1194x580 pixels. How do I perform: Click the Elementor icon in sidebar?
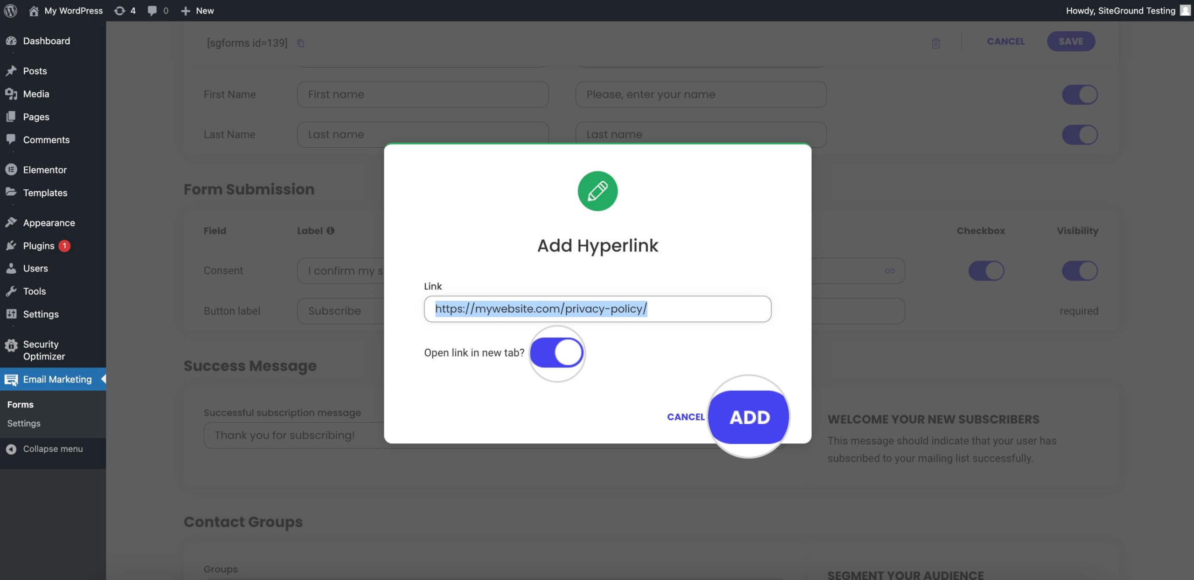(x=11, y=170)
